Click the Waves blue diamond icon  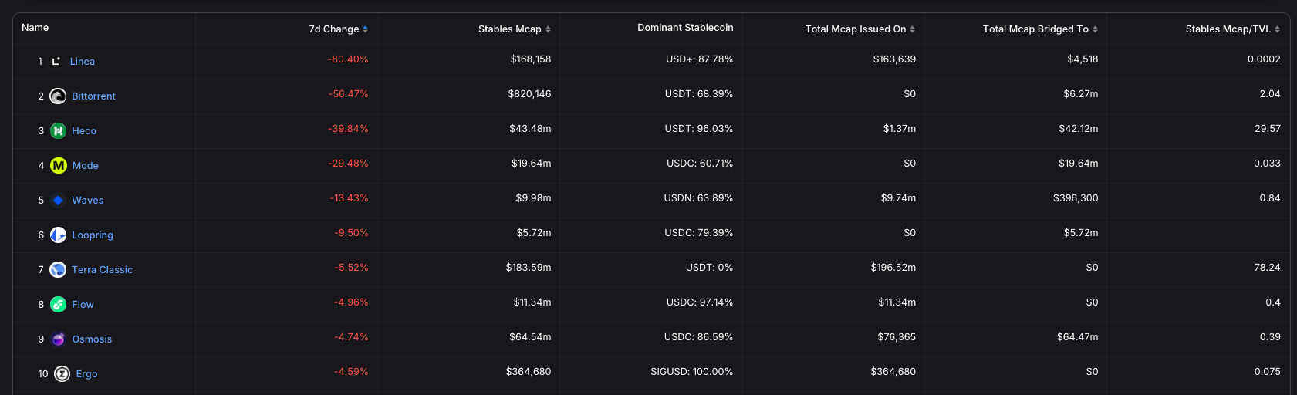tap(58, 201)
